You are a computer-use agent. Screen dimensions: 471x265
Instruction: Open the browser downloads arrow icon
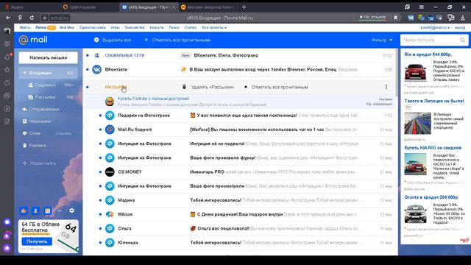click(x=463, y=18)
